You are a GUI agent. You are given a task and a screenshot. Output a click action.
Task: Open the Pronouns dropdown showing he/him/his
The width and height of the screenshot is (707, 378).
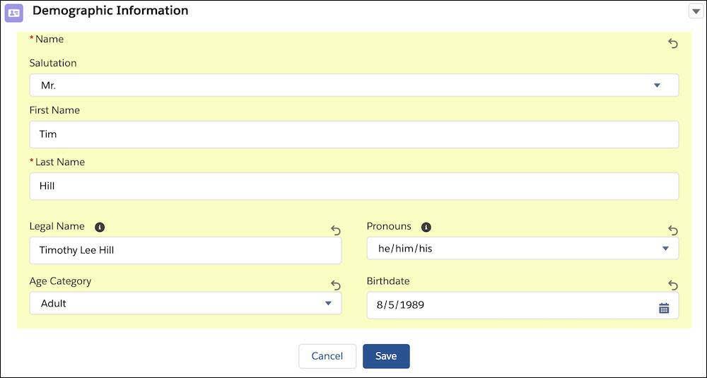click(522, 249)
